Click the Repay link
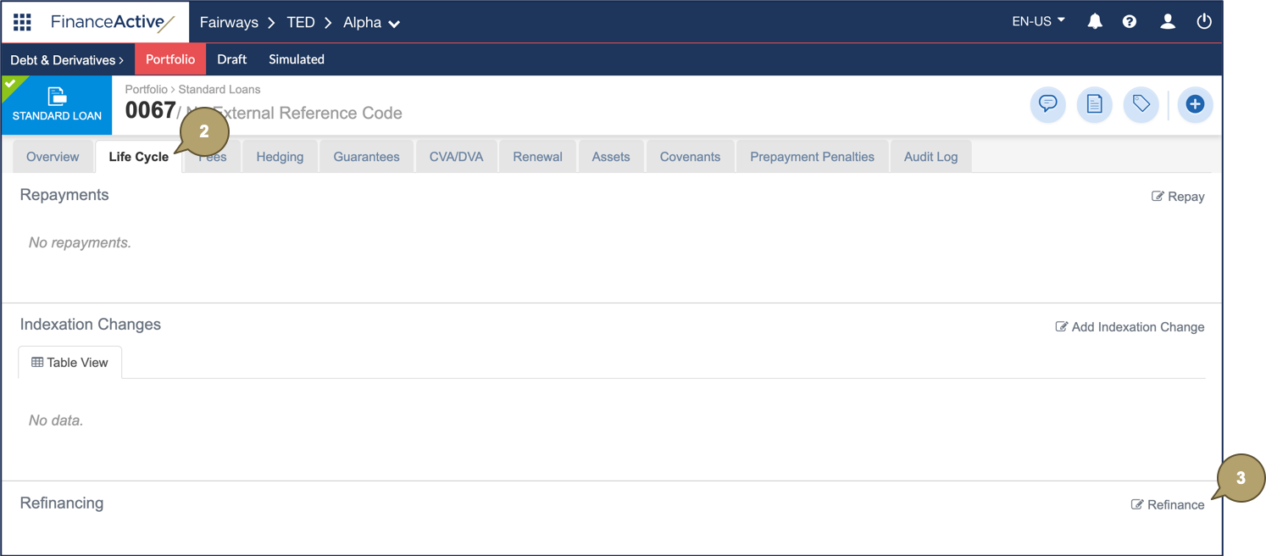The image size is (1266, 556). (x=1178, y=197)
